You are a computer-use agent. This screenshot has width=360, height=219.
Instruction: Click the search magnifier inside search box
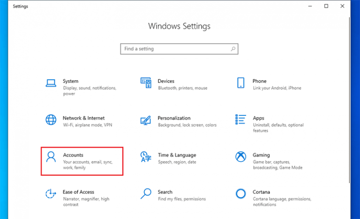[233, 49]
